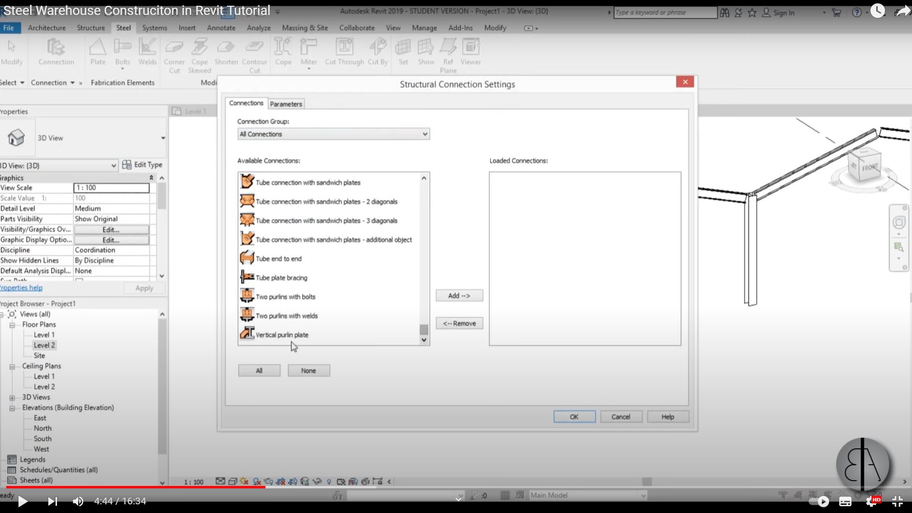Switch to the Parameters tab
This screenshot has height=513, width=912.
pyautogui.click(x=286, y=104)
